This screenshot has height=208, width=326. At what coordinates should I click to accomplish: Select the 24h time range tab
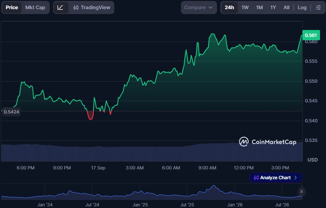(x=229, y=8)
